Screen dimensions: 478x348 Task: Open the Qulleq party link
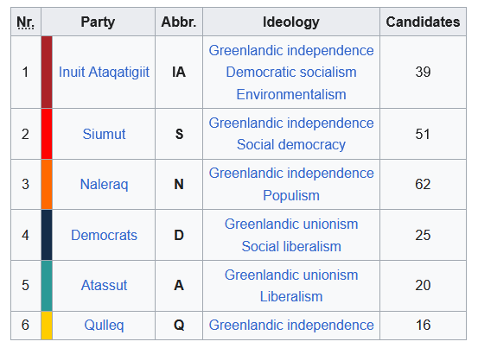pos(104,326)
